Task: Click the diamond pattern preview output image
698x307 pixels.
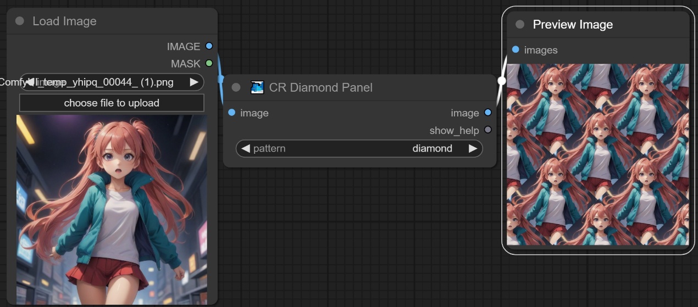Action: pos(597,154)
